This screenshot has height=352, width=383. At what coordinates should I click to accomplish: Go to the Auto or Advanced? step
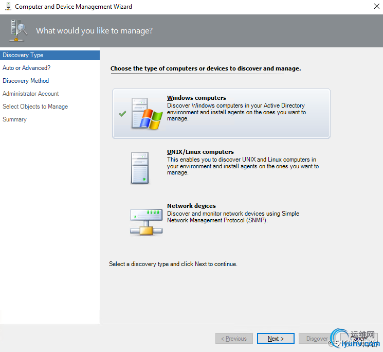click(x=26, y=68)
